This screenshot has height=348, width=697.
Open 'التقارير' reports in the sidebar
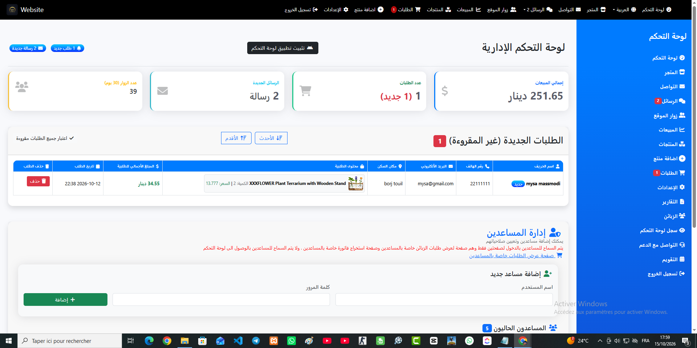pyautogui.click(x=673, y=202)
